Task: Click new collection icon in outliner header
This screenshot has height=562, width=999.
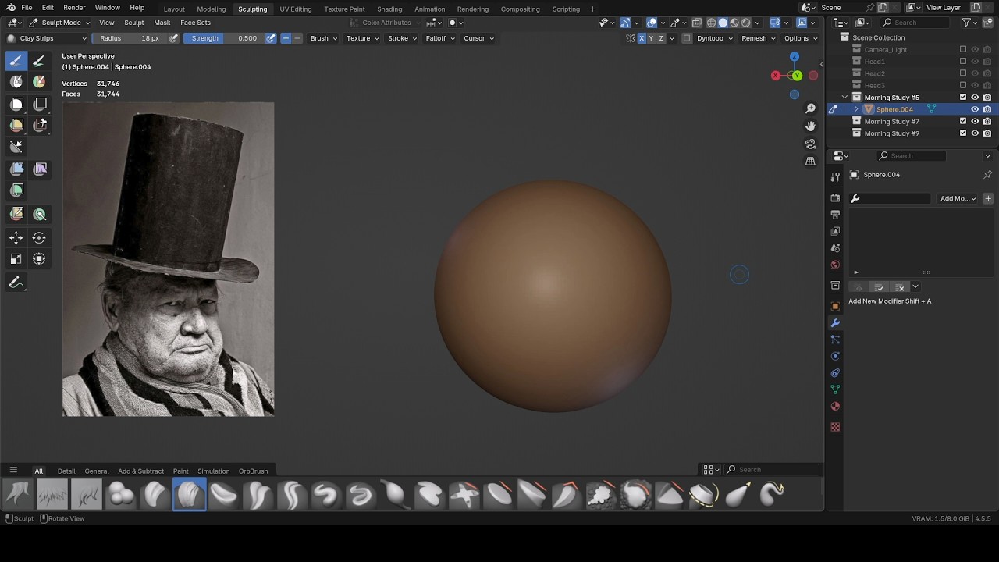Action: click(x=988, y=23)
